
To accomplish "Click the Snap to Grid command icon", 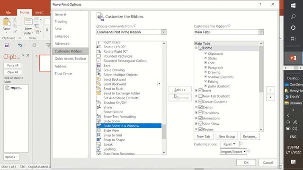I will pos(99,135).
